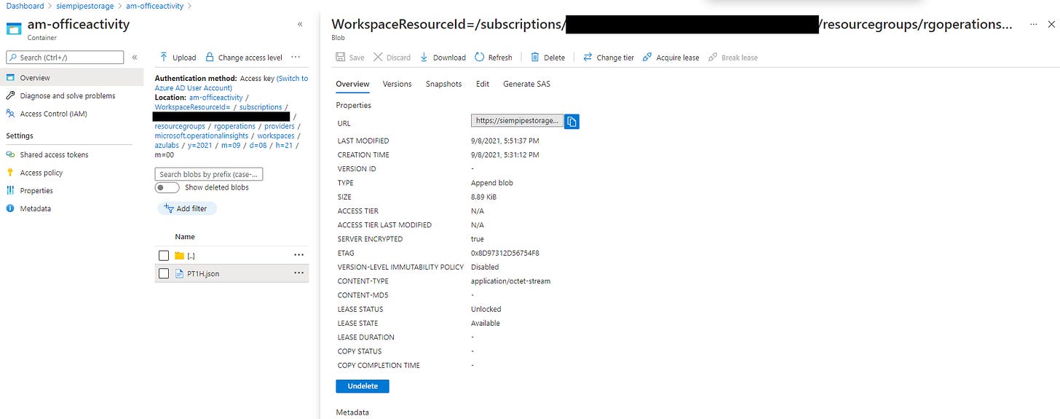
Task: Click the Undelete button
Action: pos(362,385)
